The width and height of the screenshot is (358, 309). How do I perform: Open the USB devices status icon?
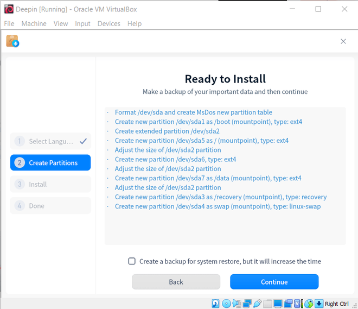(257, 304)
